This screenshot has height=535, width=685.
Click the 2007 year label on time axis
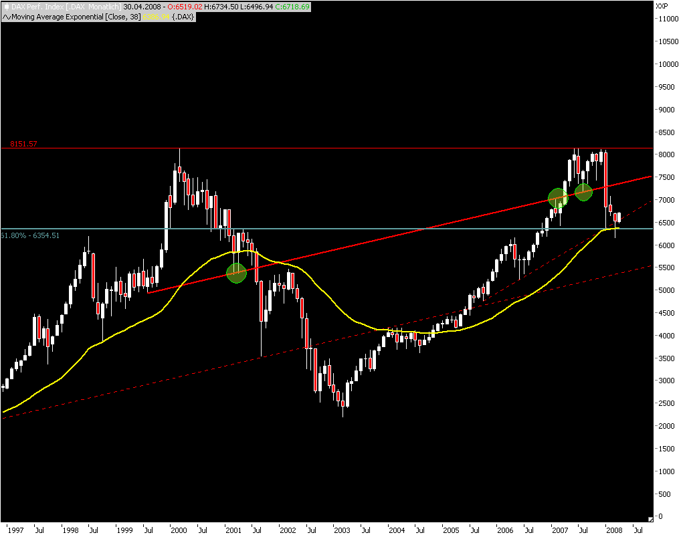pyautogui.click(x=560, y=530)
